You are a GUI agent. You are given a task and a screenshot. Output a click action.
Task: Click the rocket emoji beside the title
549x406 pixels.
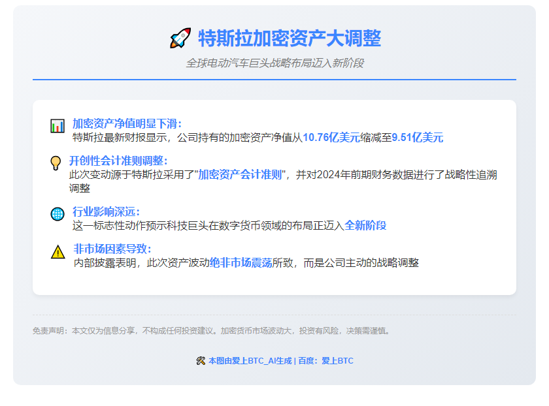click(x=180, y=38)
